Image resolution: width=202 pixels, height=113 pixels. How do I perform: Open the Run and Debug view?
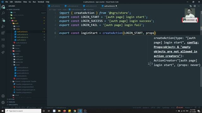3,26
